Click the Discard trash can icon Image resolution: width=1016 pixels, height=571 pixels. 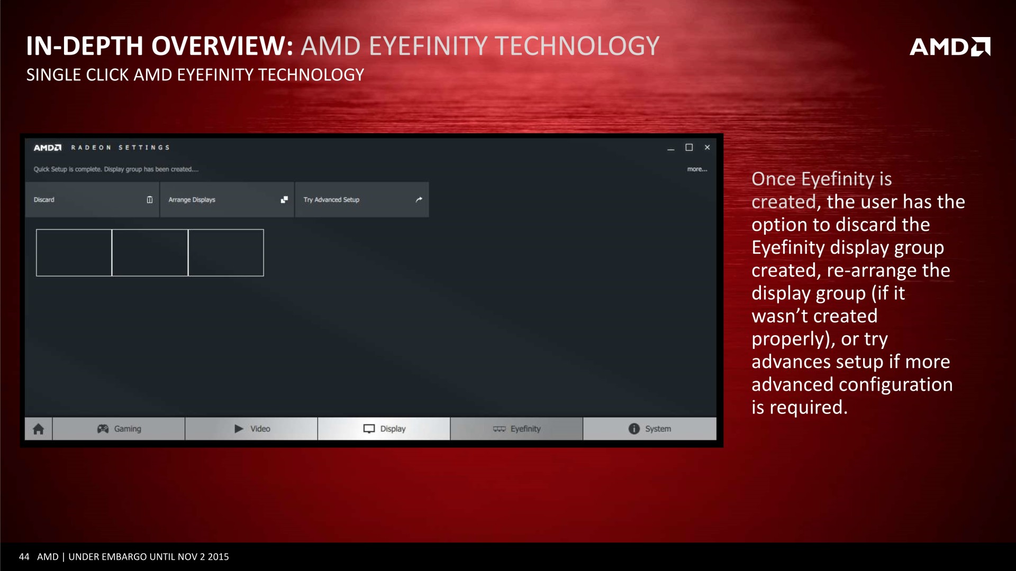(150, 200)
